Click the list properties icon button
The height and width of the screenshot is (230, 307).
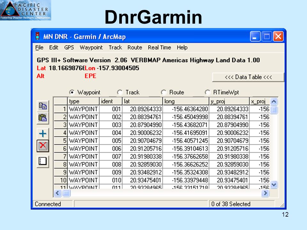43,162
